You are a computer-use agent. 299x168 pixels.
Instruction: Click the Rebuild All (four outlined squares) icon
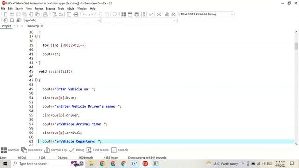tap(143, 14)
